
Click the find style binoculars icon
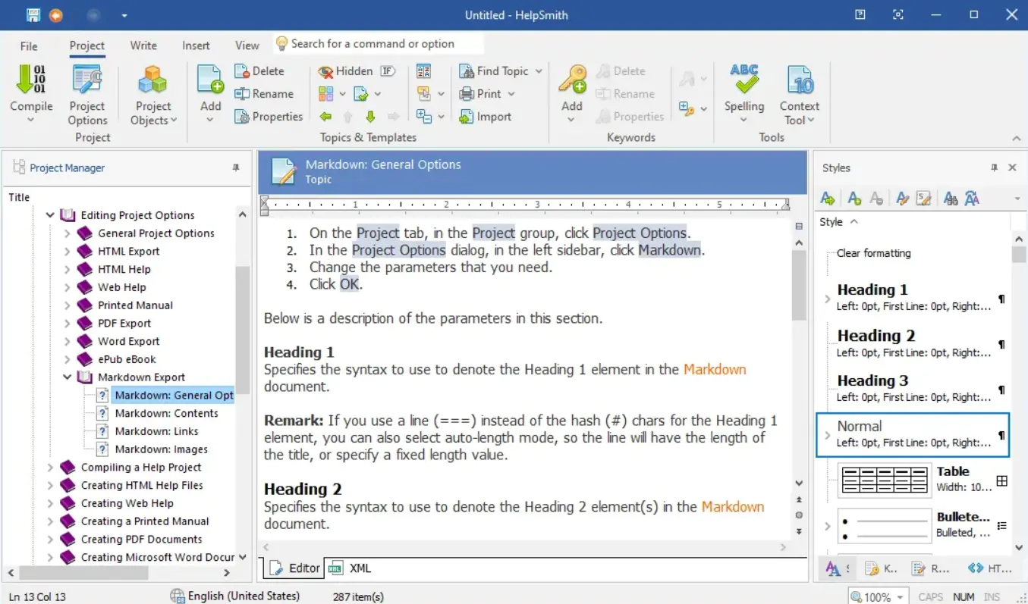pyautogui.click(x=951, y=199)
